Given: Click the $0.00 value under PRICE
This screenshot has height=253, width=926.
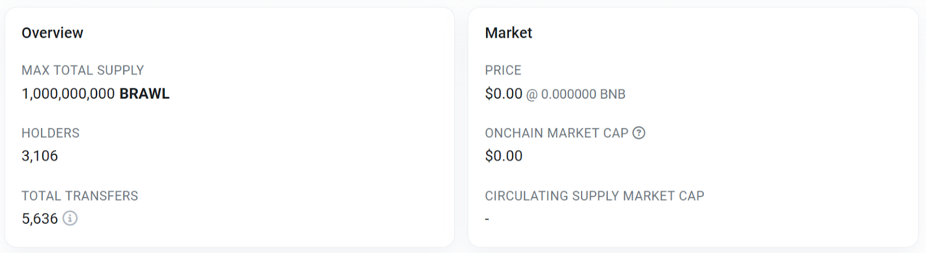Looking at the screenshot, I should 504,94.
